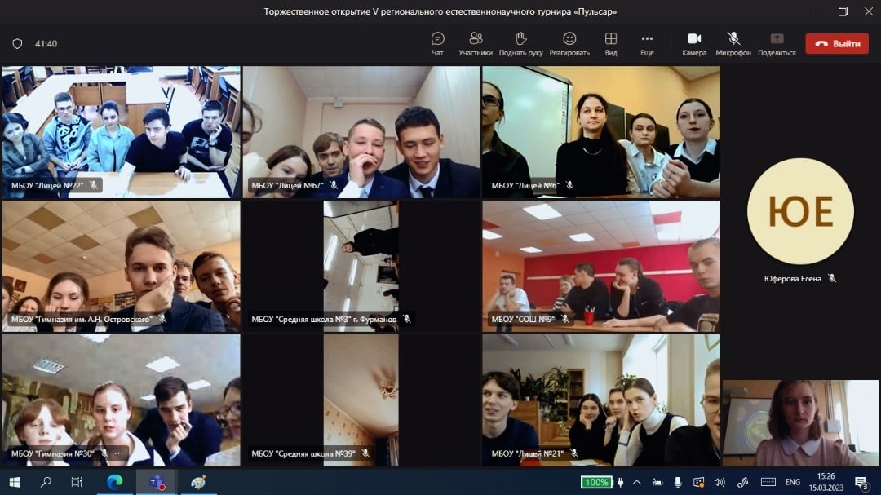Open the meeting chat (Чат)
The width and height of the screenshot is (881, 495).
pyautogui.click(x=437, y=43)
